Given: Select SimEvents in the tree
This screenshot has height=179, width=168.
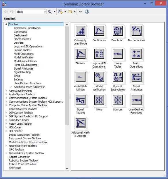Looking at the screenshot, I should coord(15,168).
